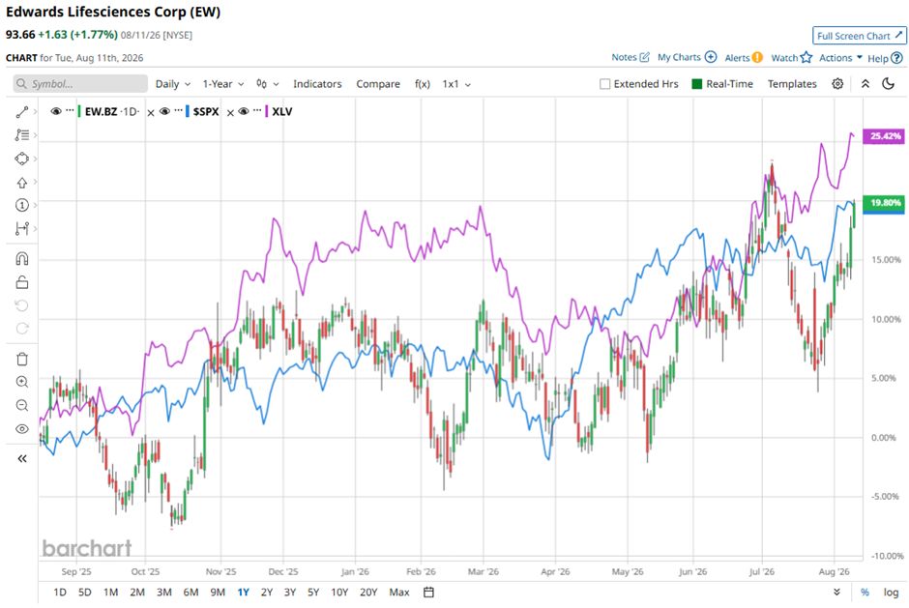Select the 5Y time range
Image resolution: width=909 pixels, height=608 pixels.
[313, 592]
